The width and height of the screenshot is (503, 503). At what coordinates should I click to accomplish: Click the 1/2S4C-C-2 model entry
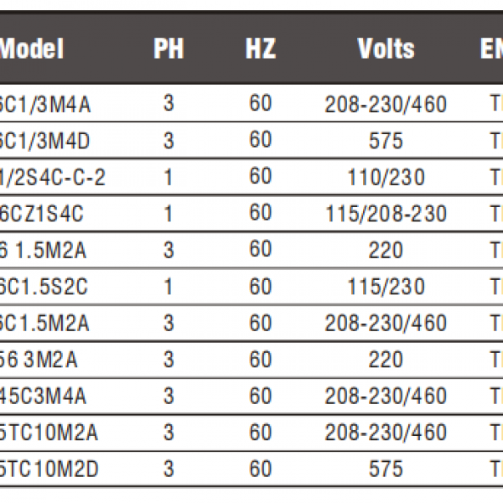(x=52, y=178)
